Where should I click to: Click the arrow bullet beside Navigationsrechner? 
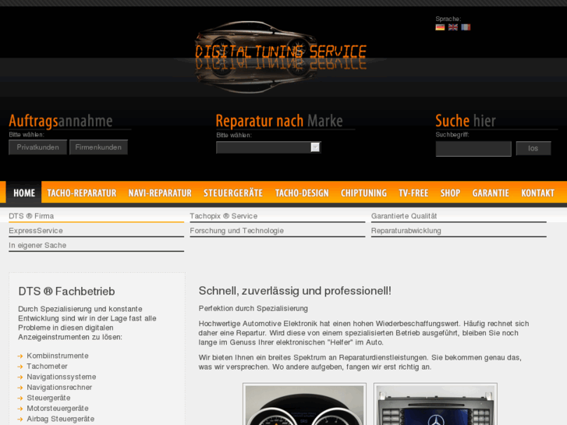click(x=20, y=388)
